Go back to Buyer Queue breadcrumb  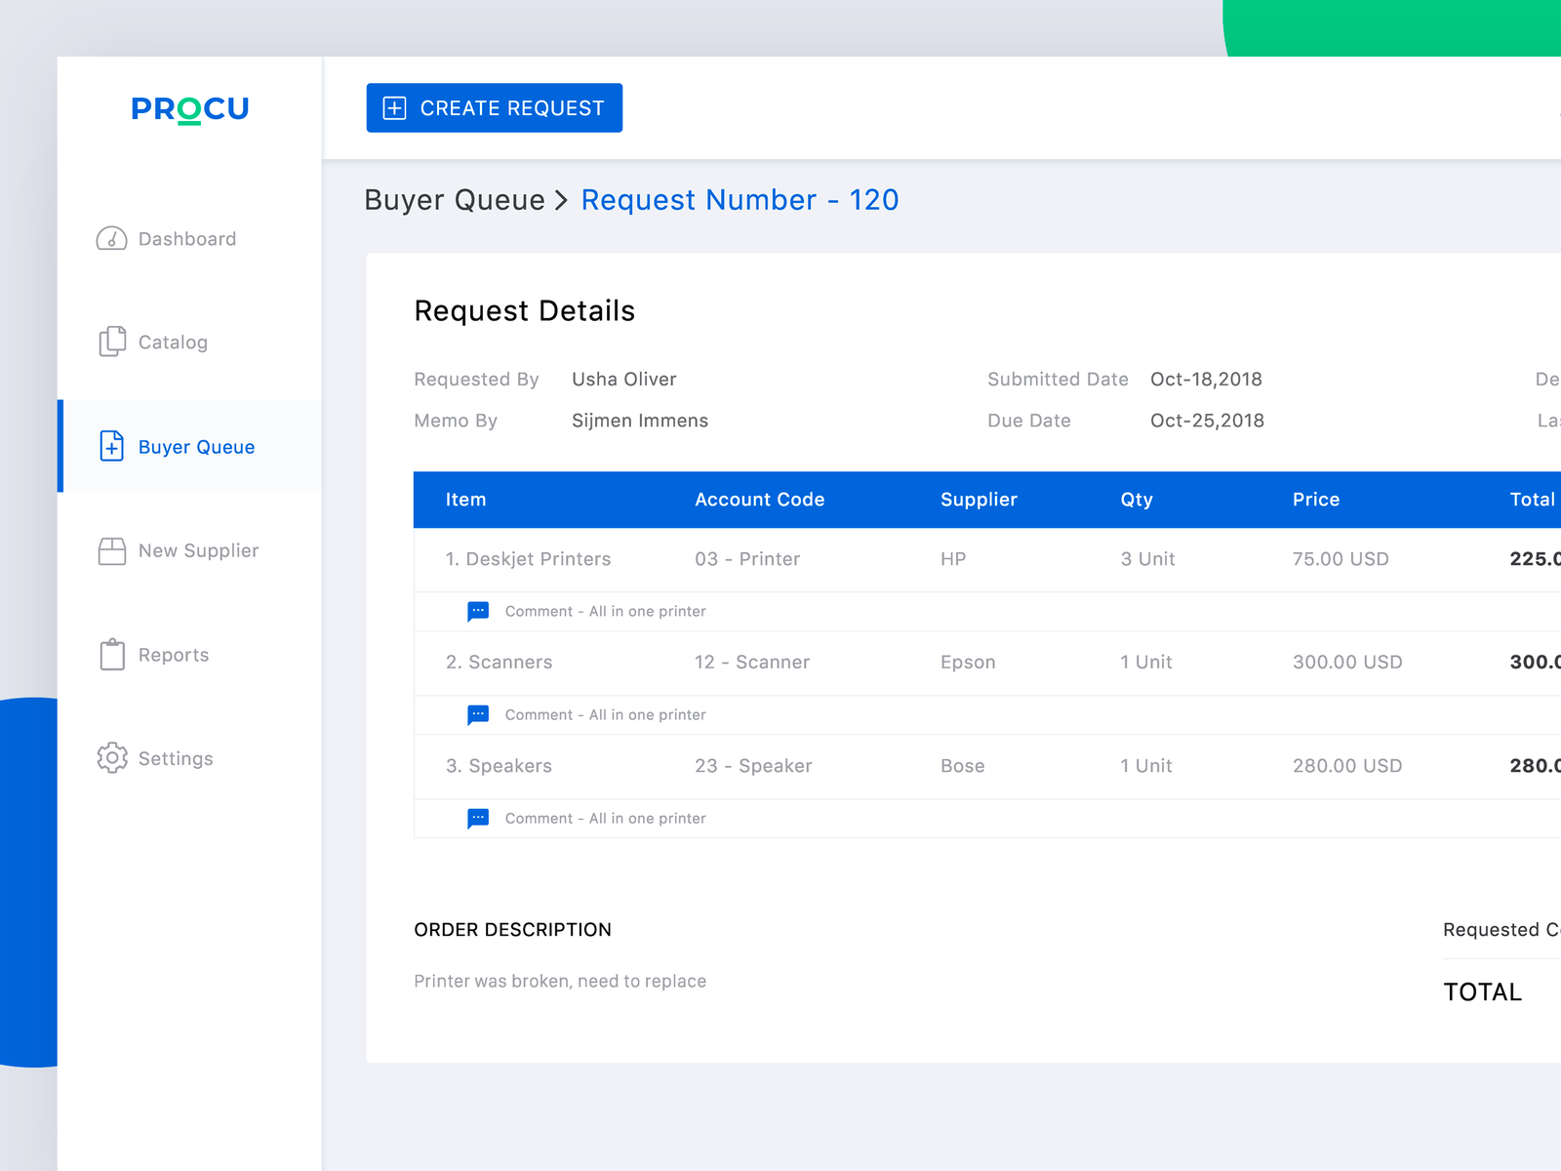pos(455,200)
